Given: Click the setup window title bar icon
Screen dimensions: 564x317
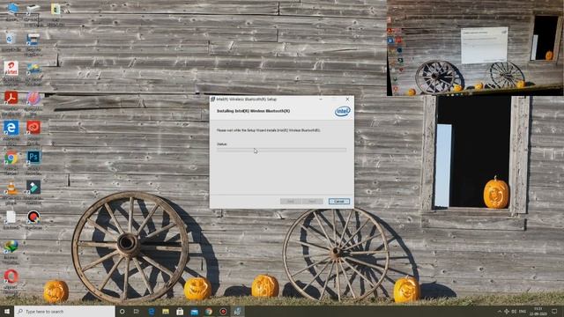Looking at the screenshot, I should click(x=212, y=100).
